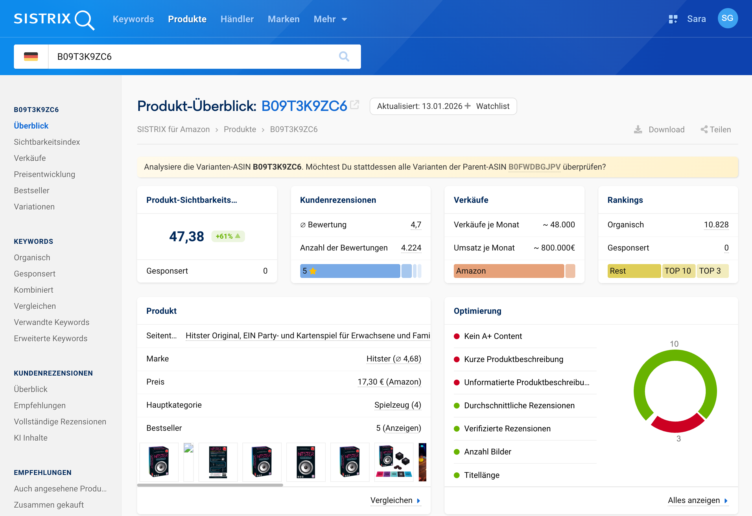Click Vergleichen arrow under product images
752x516 pixels.
click(x=419, y=500)
